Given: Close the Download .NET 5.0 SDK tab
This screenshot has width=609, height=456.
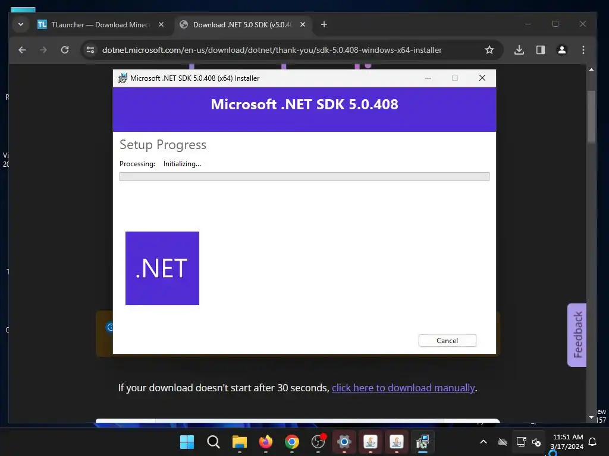Looking at the screenshot, I should coord(303,24).
